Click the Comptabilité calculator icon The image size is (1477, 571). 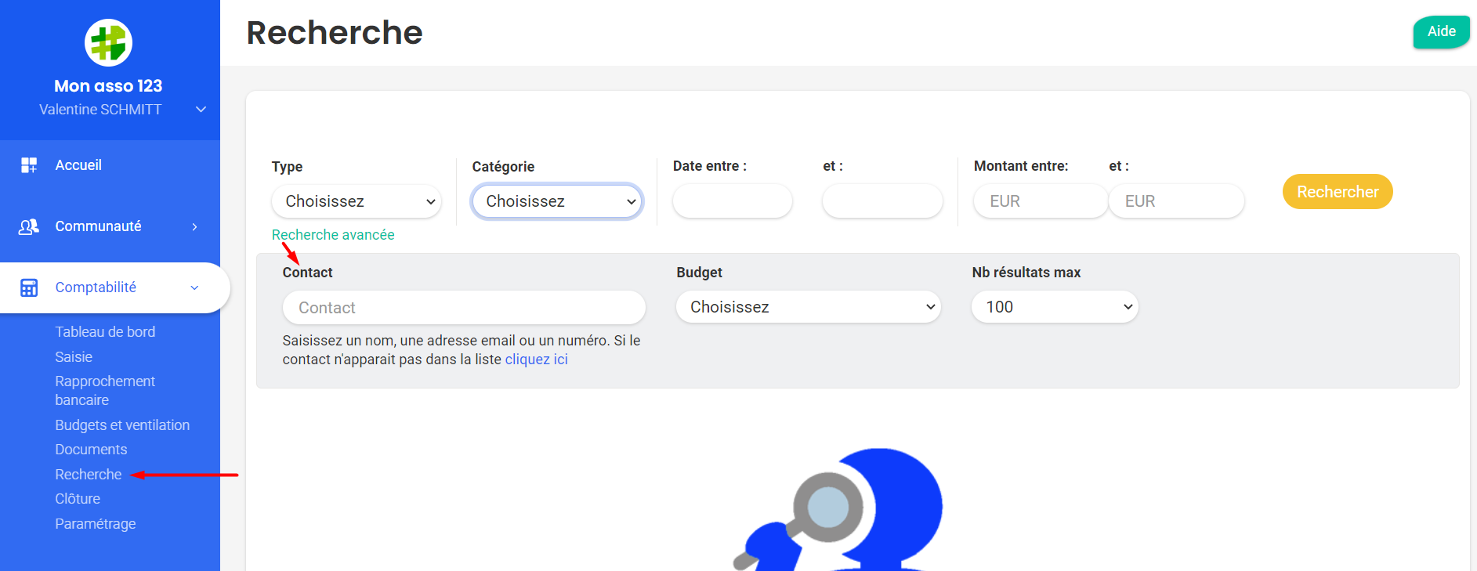coord(29,287)
